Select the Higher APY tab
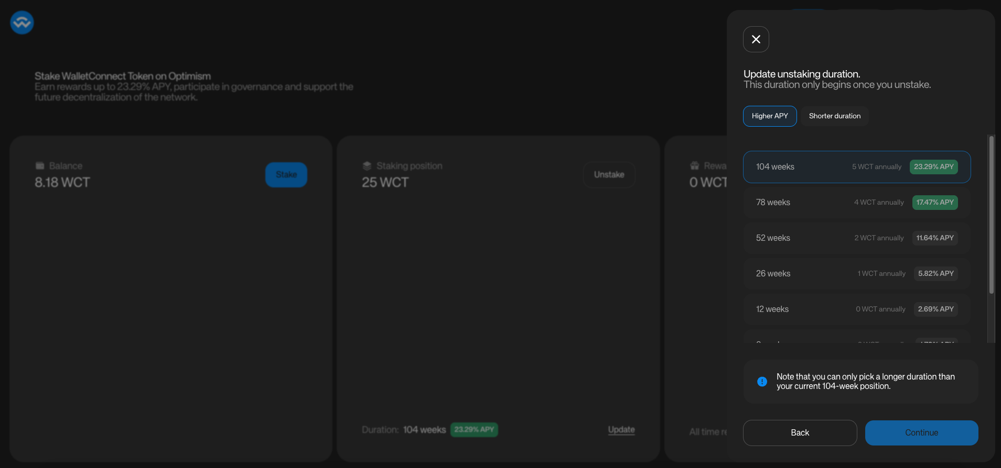Screen dimensions: 1001x468 770,116
